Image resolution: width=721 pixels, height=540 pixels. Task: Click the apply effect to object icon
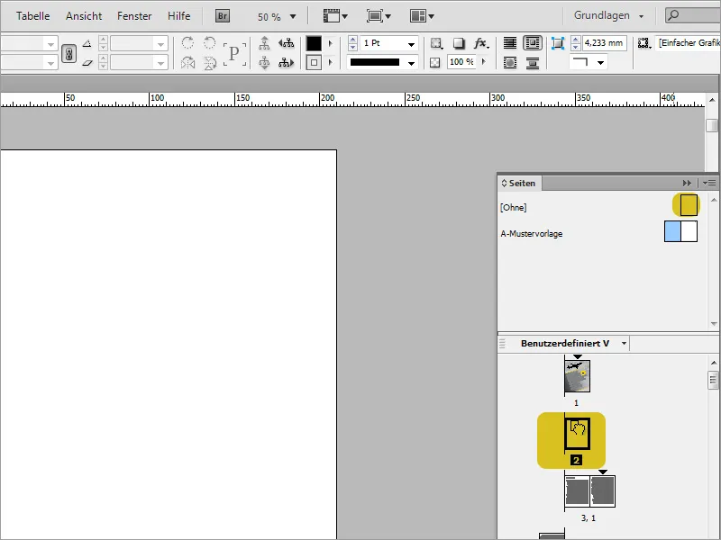(x=436, y=43)
